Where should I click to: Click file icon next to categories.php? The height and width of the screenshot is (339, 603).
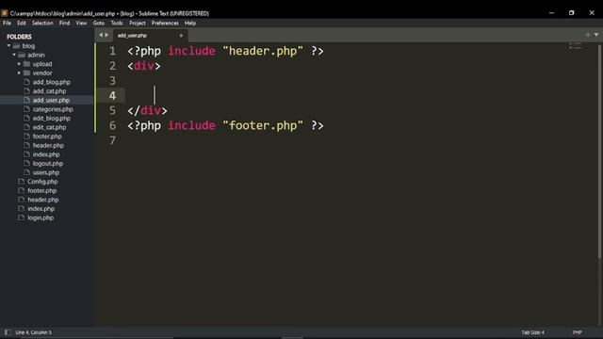coord(26,109)
